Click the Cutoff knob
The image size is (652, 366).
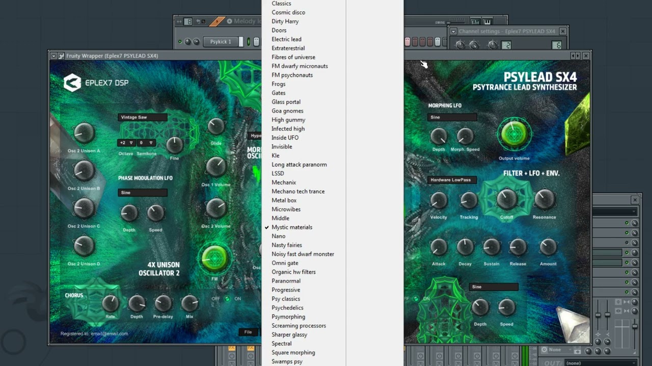(x=506, y=199)
